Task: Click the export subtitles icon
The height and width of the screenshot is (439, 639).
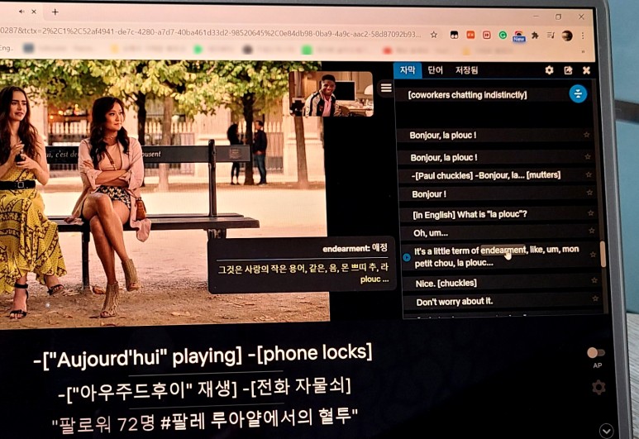Action: click(568, 70)
